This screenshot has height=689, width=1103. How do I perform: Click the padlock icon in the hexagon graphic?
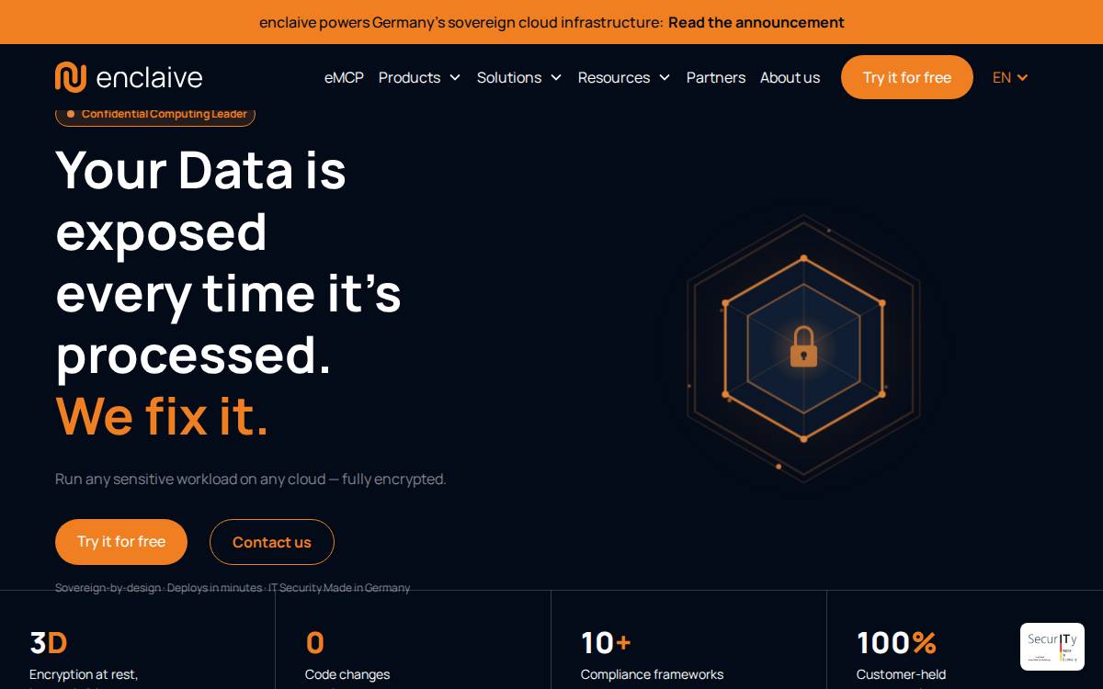pos(803,347)
